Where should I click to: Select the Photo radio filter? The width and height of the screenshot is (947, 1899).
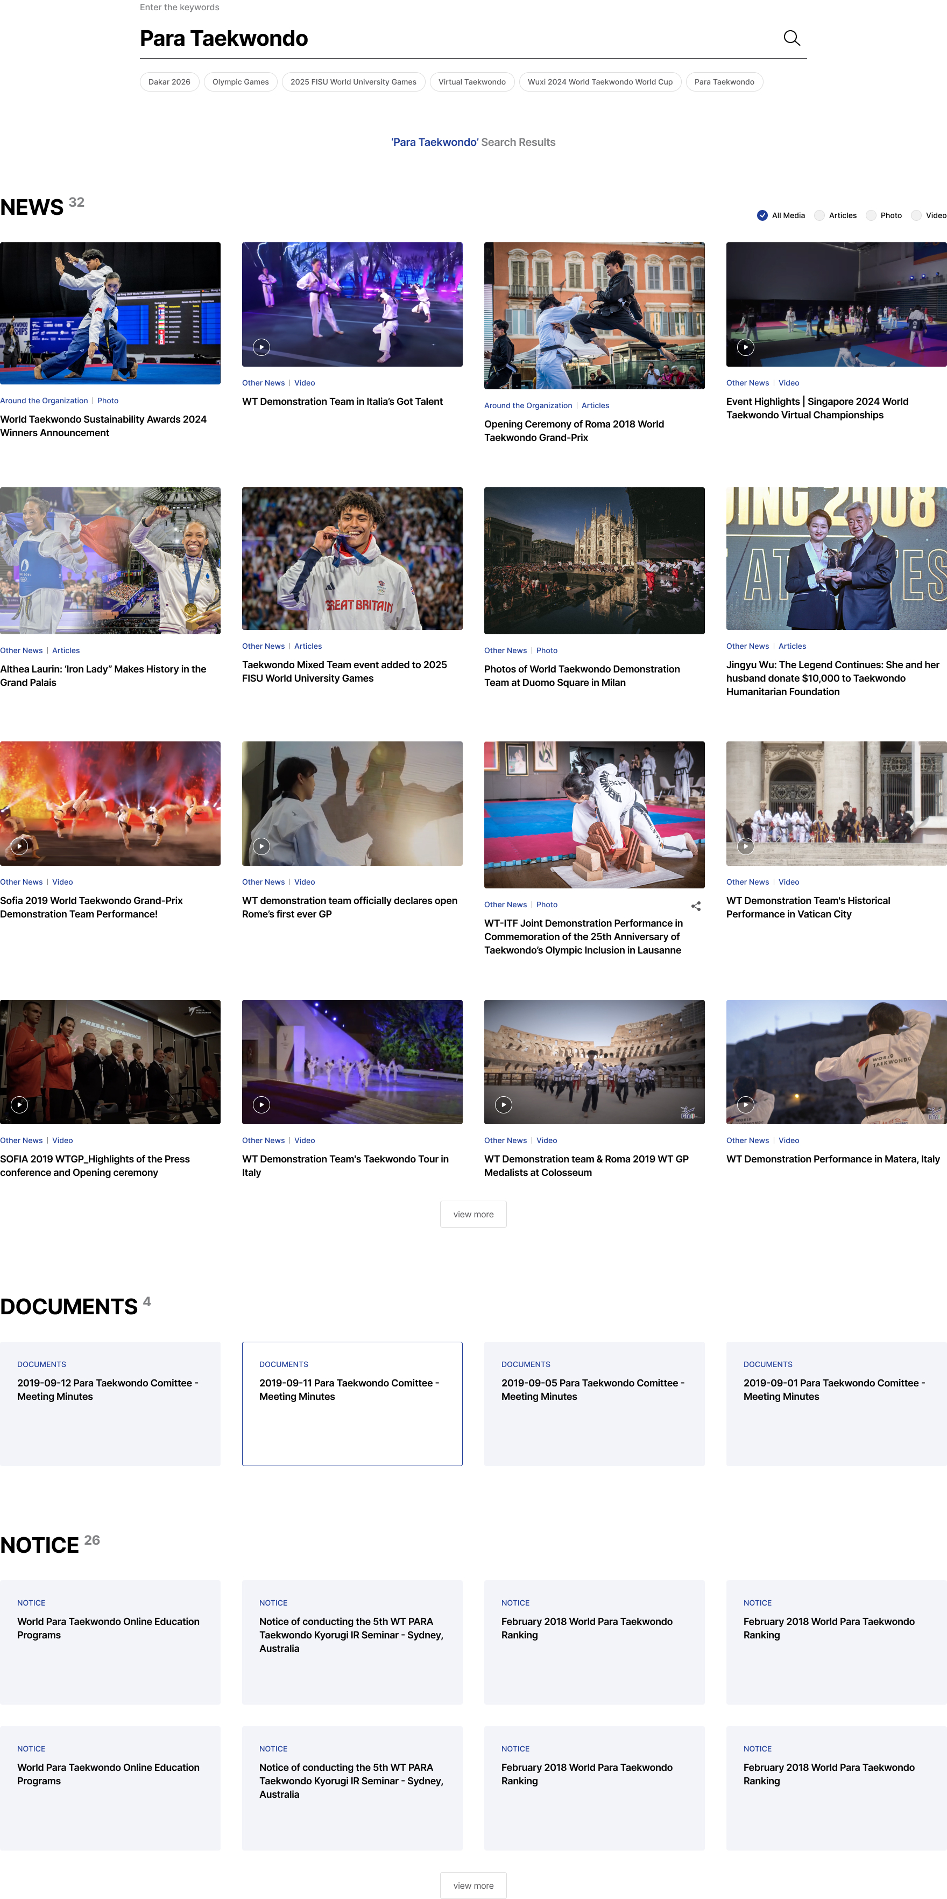pyautogui.click(x=871, y=215)
